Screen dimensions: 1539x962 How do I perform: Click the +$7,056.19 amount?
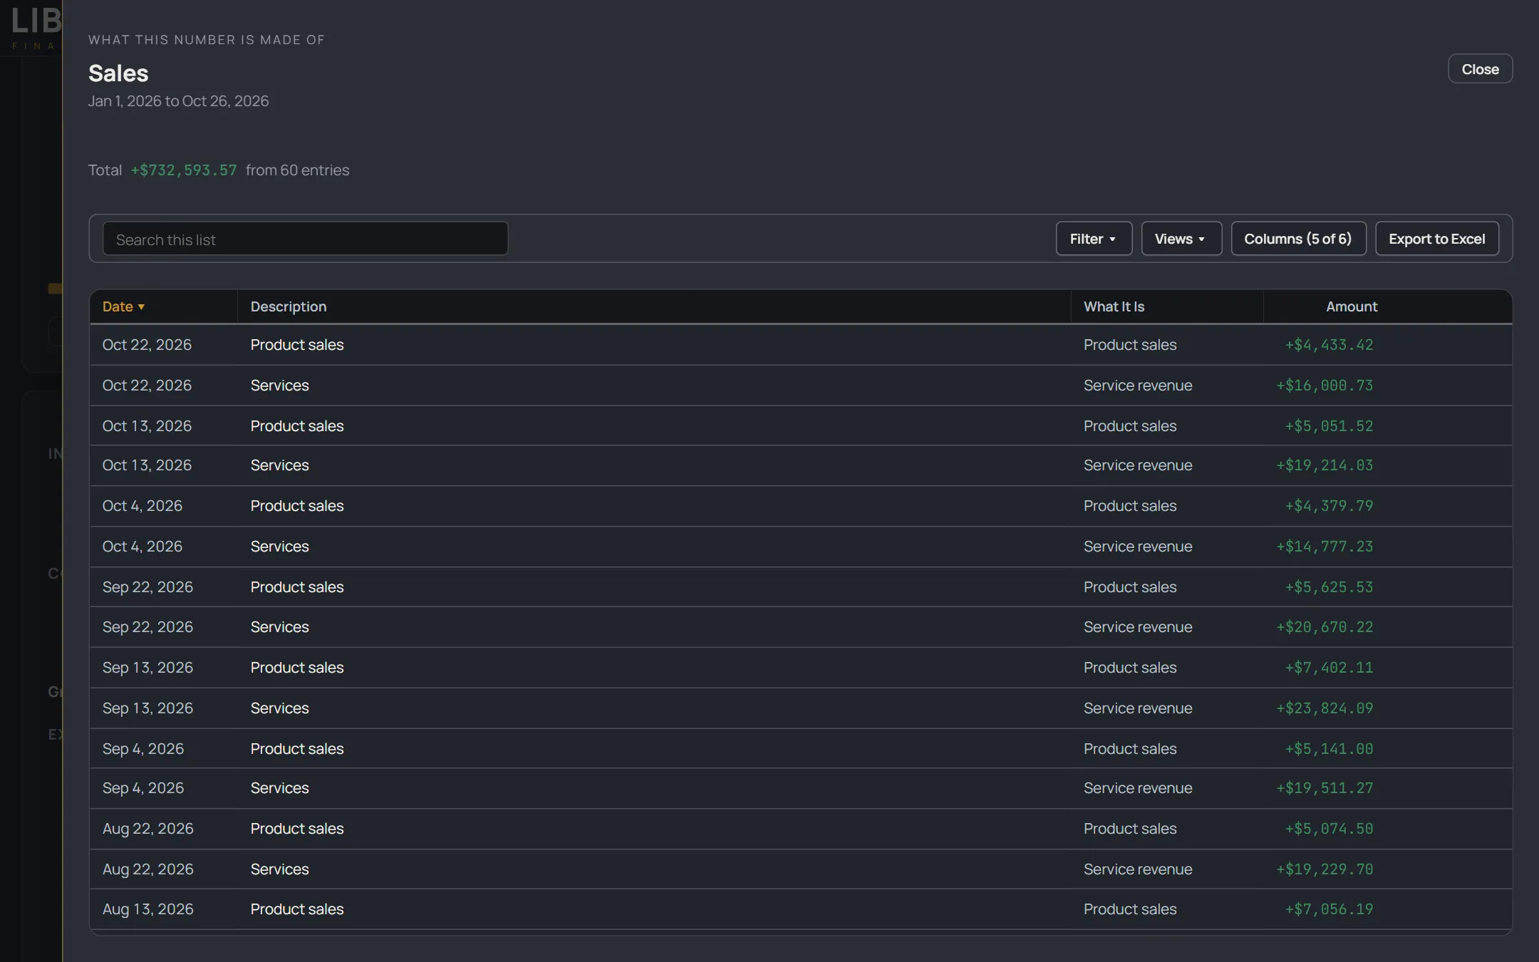coord(1329,909)
